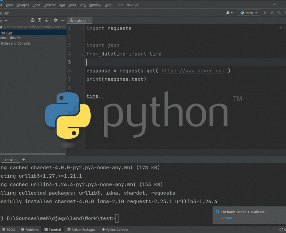The width and height of the screenshot is (286, 233).
Task: Select opened file locate target icon
Action: [32, 20]
